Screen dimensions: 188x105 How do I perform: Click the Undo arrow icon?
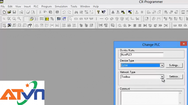coord(64,12)
